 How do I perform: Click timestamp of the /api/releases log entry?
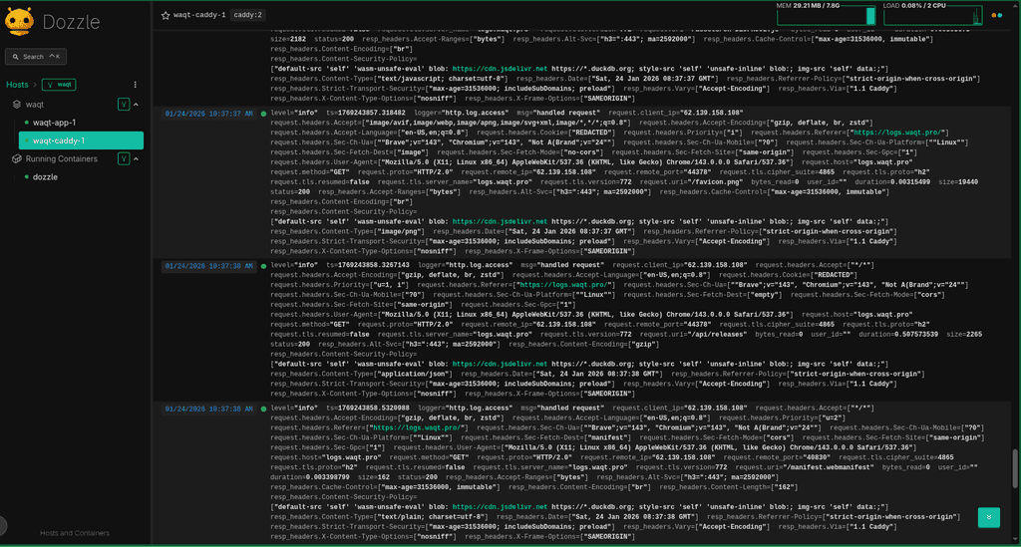tap(208, 266)
